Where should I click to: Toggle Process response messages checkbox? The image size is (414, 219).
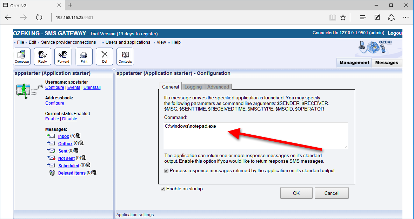point(166,171)
